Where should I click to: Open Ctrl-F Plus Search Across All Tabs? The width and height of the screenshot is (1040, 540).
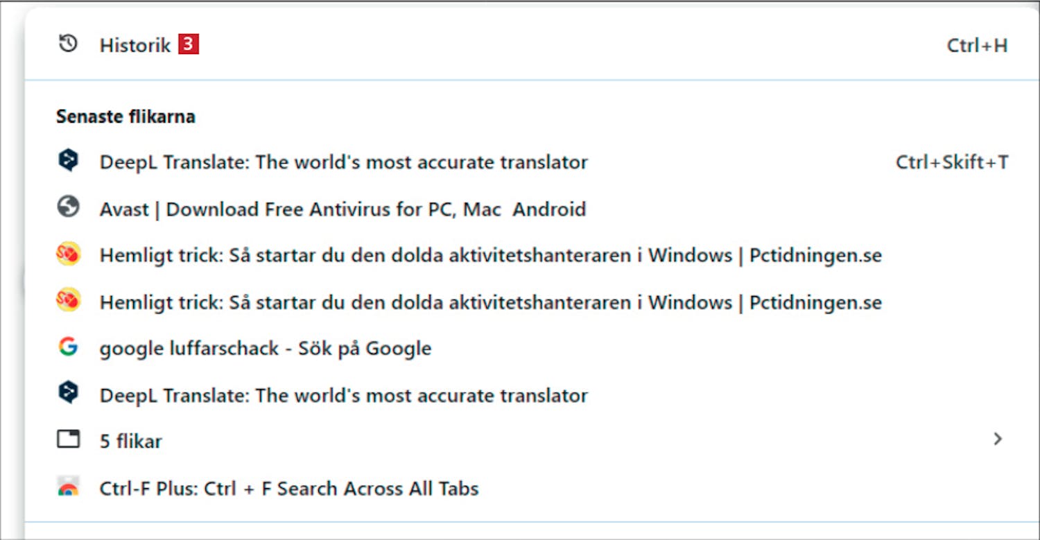(x=532, y=488)
